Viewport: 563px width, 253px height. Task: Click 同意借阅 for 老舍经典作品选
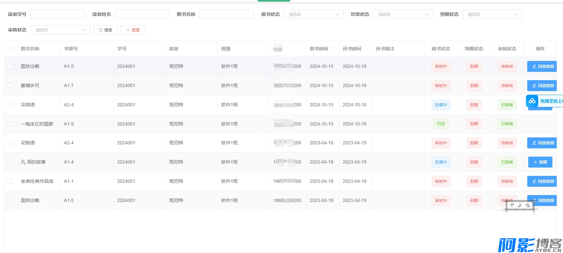coord(542,181)
